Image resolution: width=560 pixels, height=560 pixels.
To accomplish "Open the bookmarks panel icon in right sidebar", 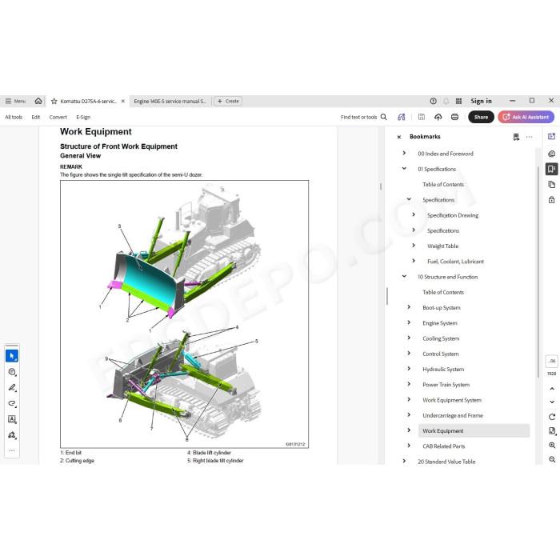I will click(551, 169).
